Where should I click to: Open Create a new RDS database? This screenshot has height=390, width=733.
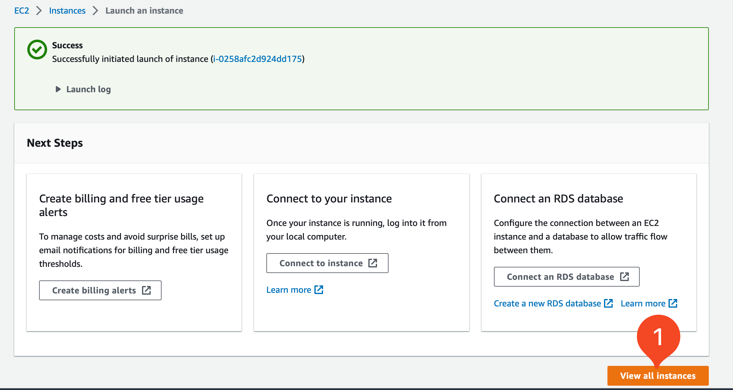tap(547, 303)
